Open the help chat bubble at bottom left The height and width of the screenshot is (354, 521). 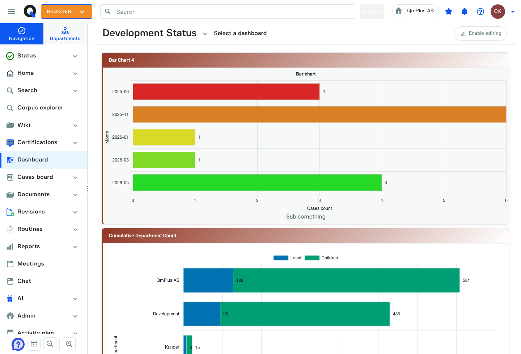pos(18,344)
